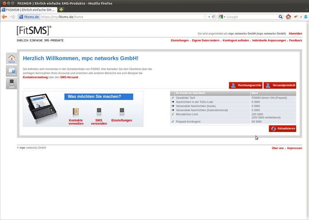Click the Aktualisieren button
Viewport: 309px width, 220px height.
(x=282, y=129)
